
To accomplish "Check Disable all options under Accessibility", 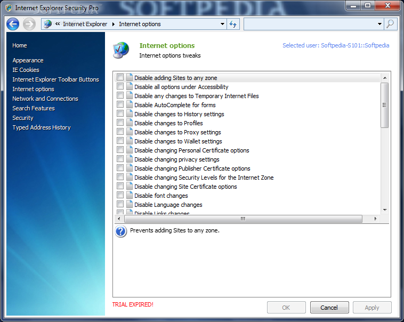I will click(x=120, y=86).
